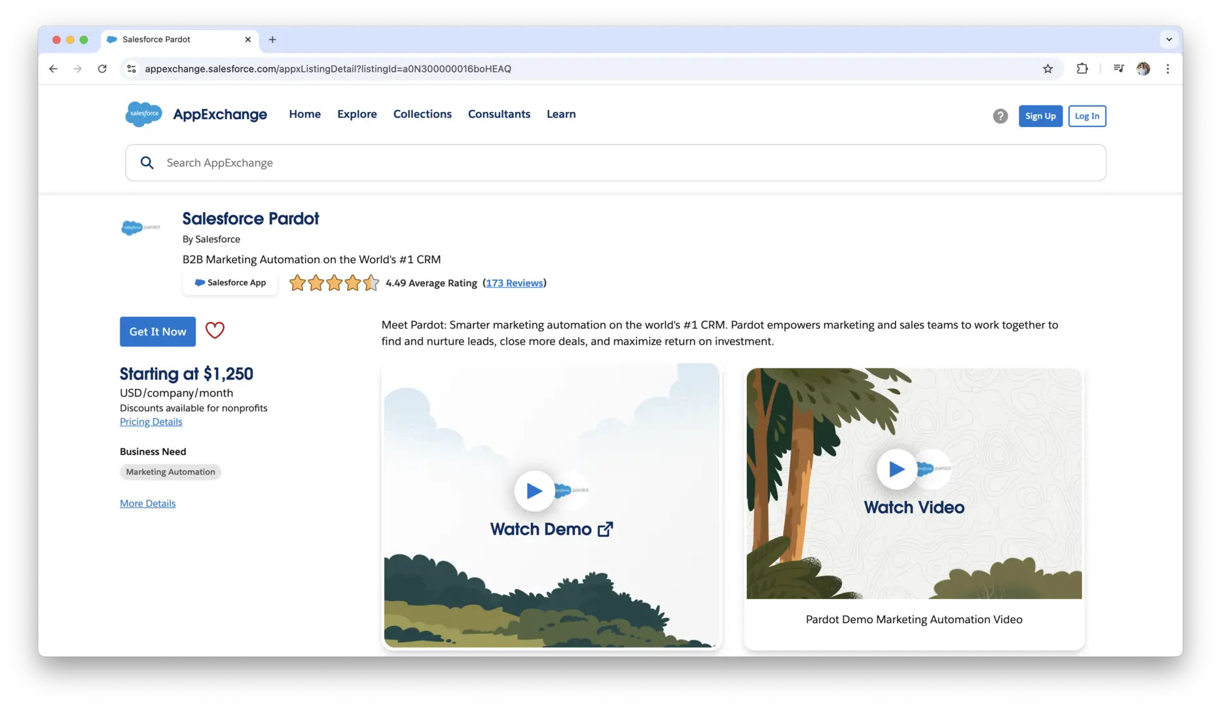The width and height of the screenshot is (1221, 707).
Task: Close the Salesforce Pardot tab
Action: coord(248,39)
